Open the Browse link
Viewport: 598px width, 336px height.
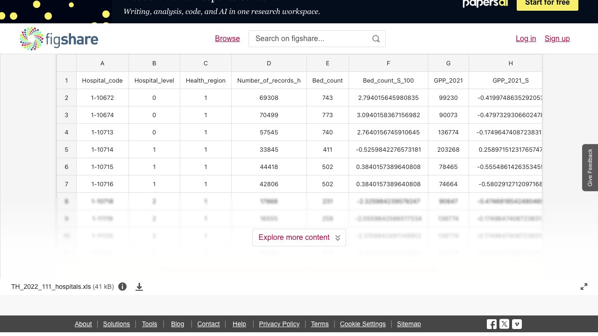coord(228,39)
